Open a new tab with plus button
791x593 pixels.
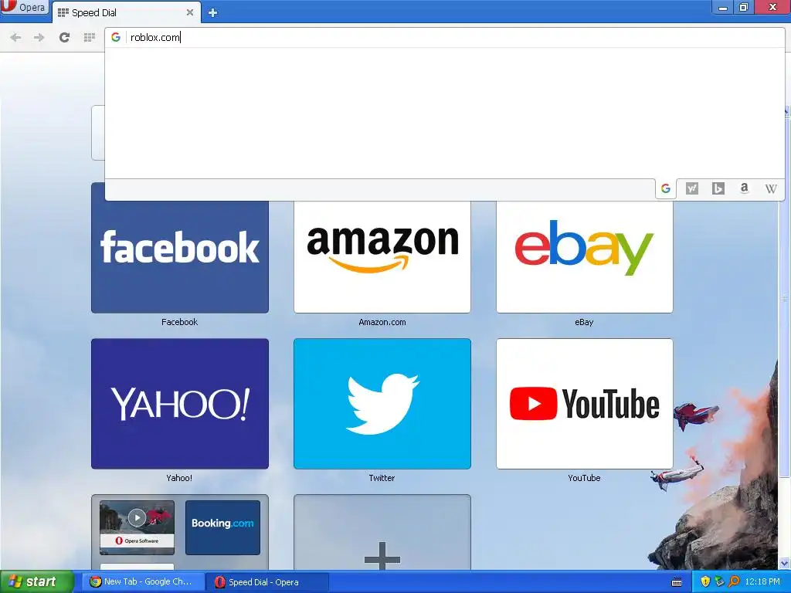tap(213, 12)
